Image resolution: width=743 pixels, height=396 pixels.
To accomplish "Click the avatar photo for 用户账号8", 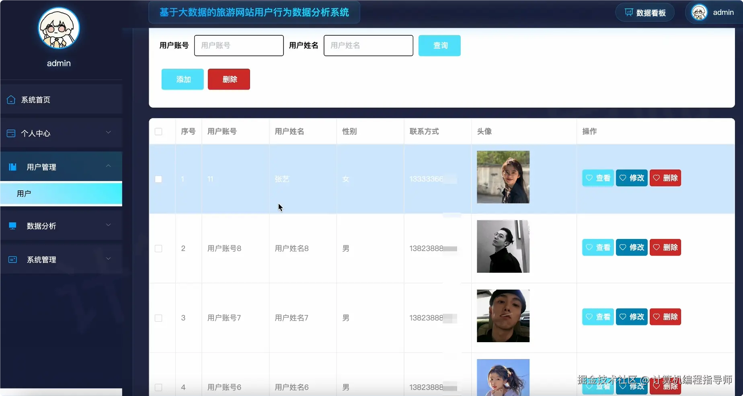I will click(503, 247).
